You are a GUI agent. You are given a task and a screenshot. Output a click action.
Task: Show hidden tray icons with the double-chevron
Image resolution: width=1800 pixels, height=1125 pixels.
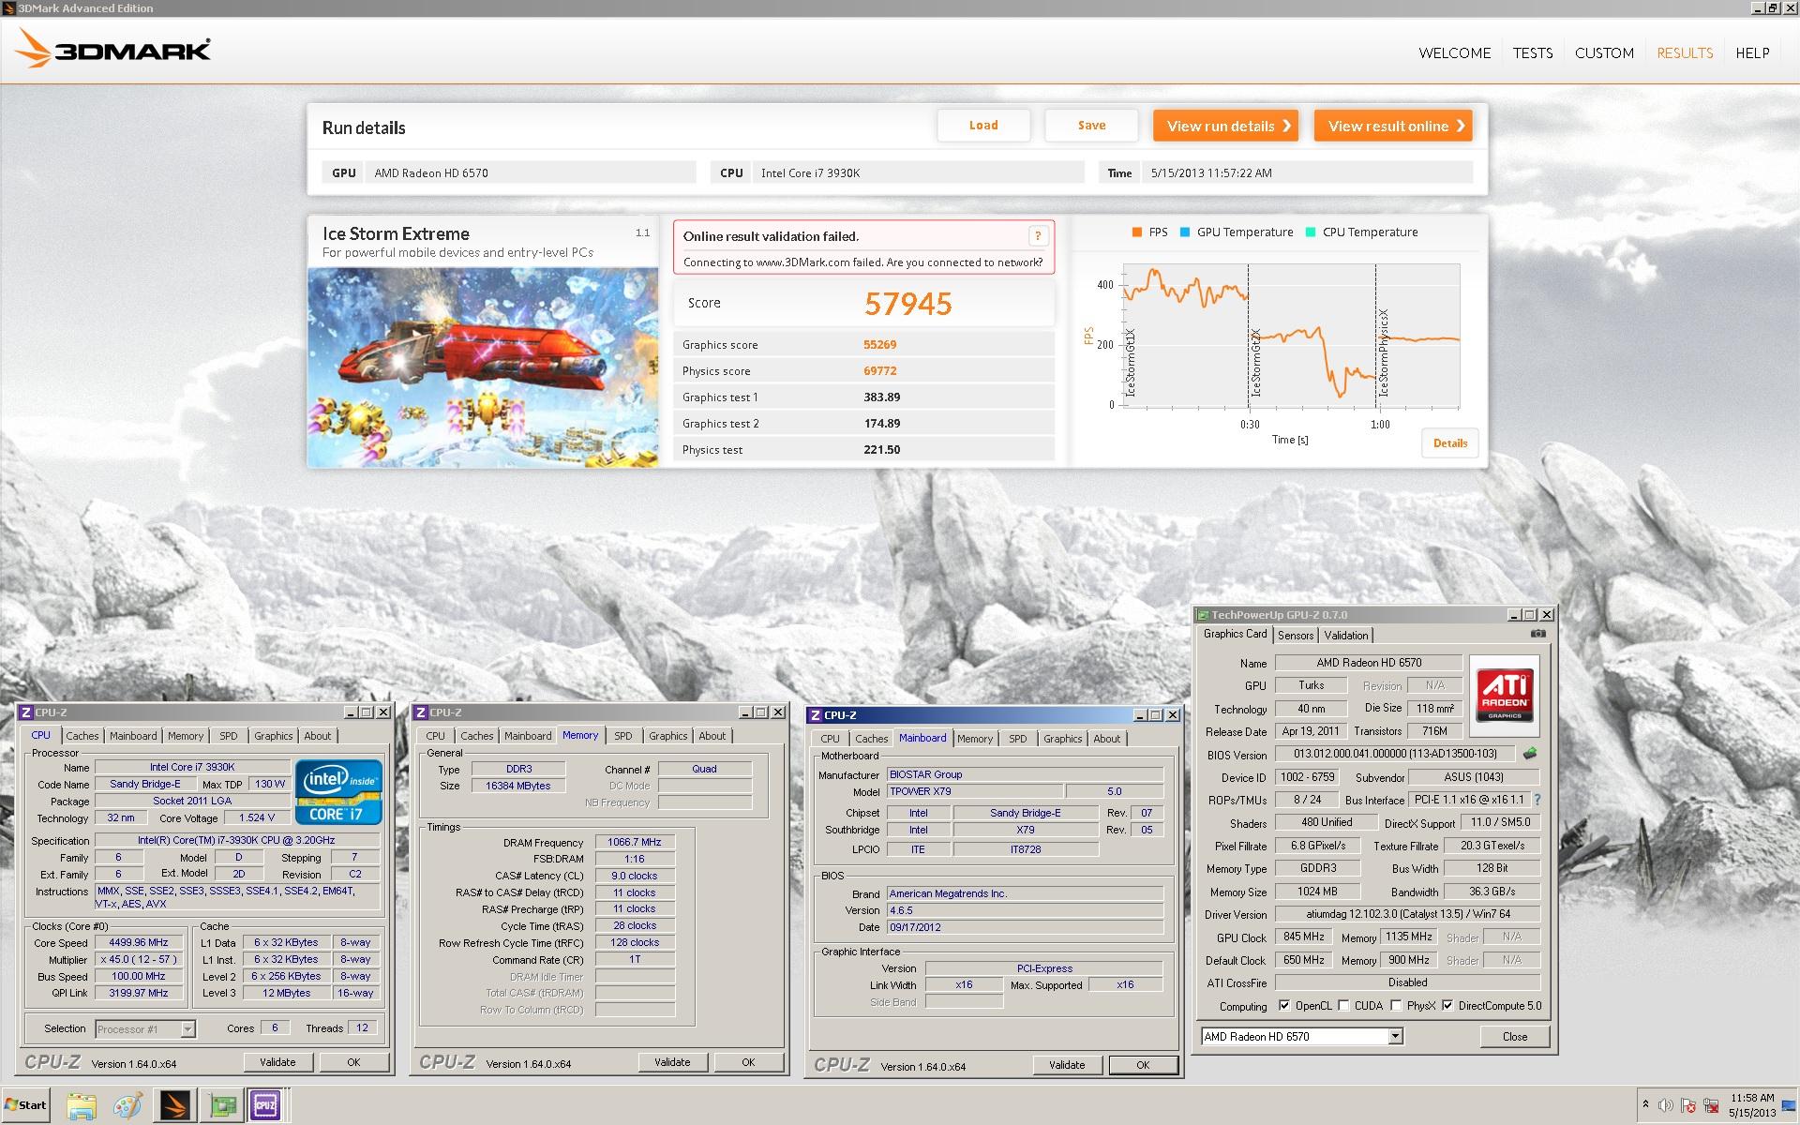pyautogui.click(x=1645, y=1105)
